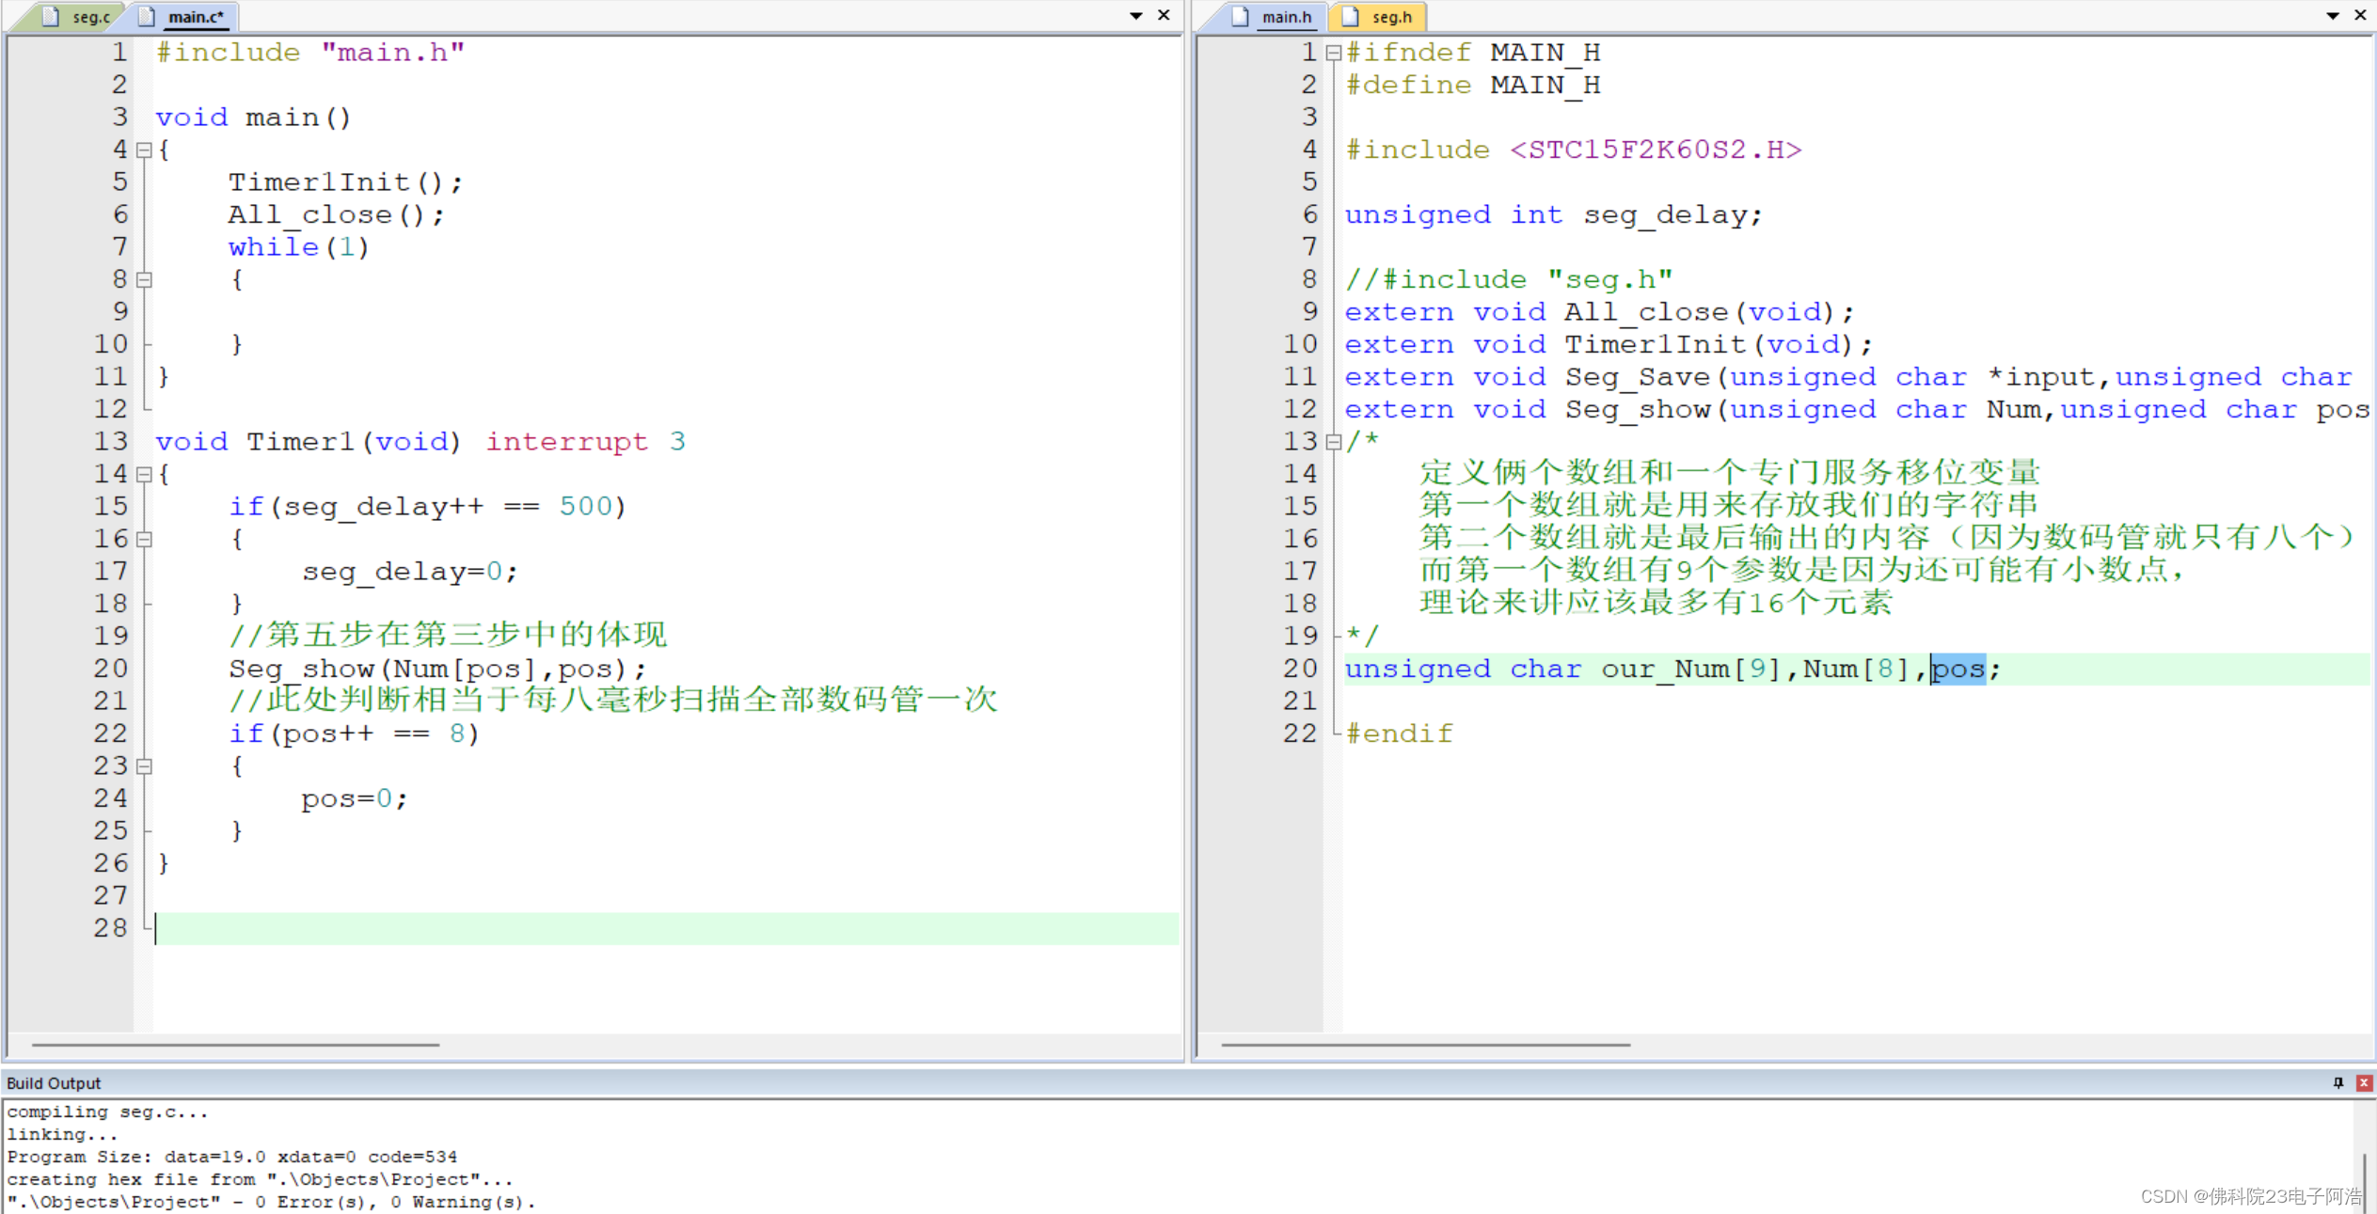The image size is (2377, 1214).
Task: Click 'Seg_show(Num[pos],pos);' on line 20
Action: click(437, 669)
